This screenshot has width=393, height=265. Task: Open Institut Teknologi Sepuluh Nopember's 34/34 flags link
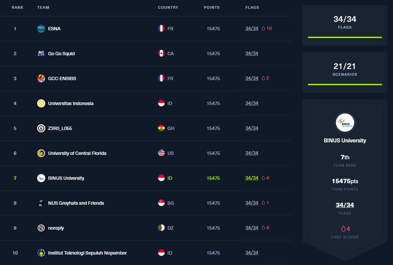tap(252, 253)
